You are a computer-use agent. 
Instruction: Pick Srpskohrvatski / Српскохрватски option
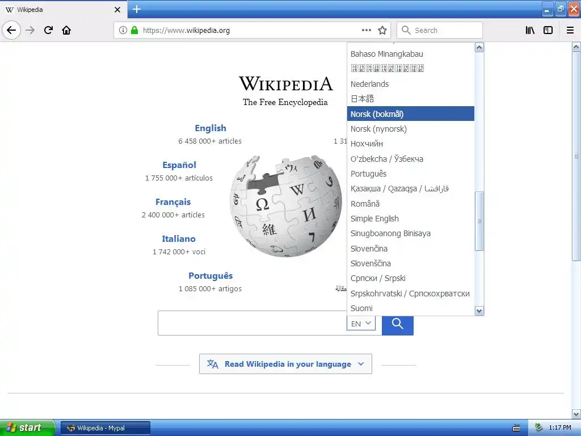click(411, 294)
